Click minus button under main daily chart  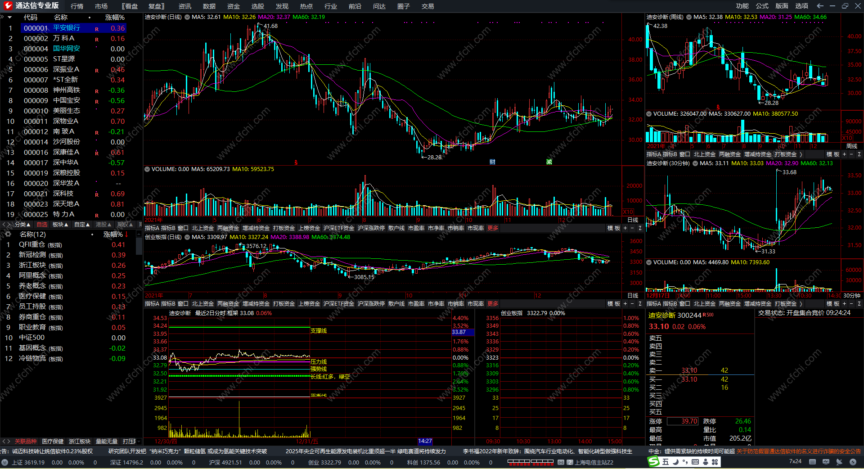(632, 228)
